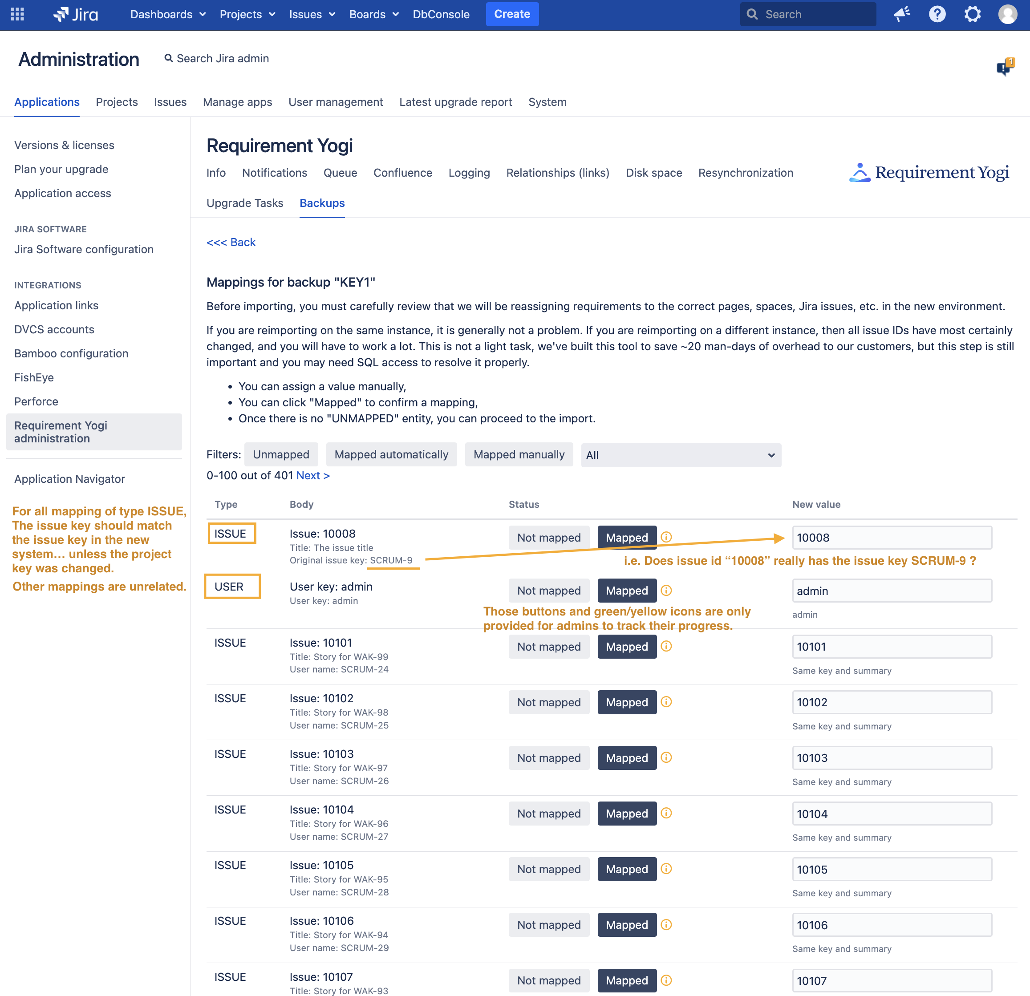The height and width of the screenshot is (996, 1030).
Task: Open the User management admin tab
Action: [335, 102]
